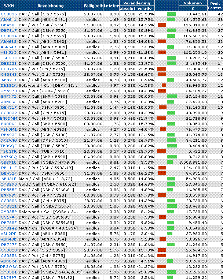
Task: Open WKN link ABN5M1
Action: click(x=9, y=130)
